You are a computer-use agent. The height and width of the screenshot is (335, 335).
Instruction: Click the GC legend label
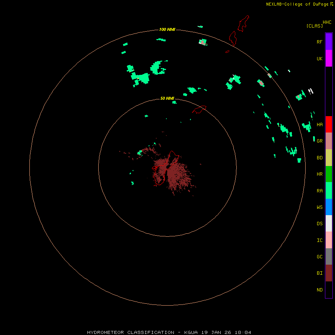coord(319,257)
